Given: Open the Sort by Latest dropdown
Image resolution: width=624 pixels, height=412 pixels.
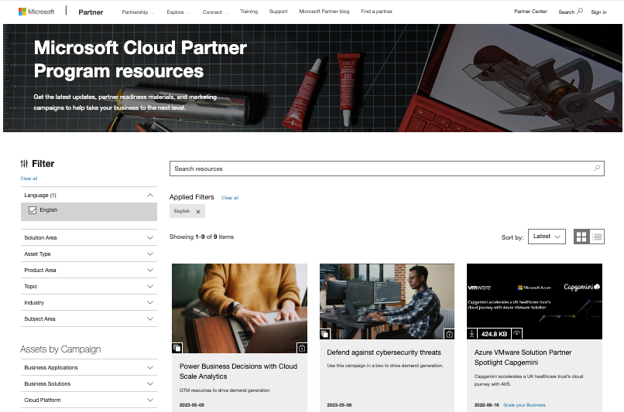Looking at the screenshot, I should [x=547, y=237].
